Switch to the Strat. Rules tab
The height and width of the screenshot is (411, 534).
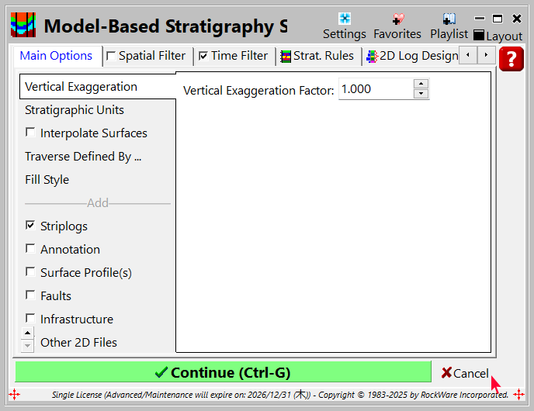click(x=317, y=56)
